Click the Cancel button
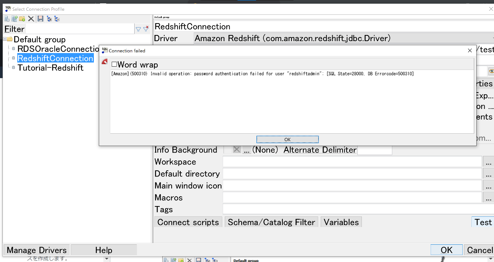This screenshot has height=262, width=494. tap(480, 250)
